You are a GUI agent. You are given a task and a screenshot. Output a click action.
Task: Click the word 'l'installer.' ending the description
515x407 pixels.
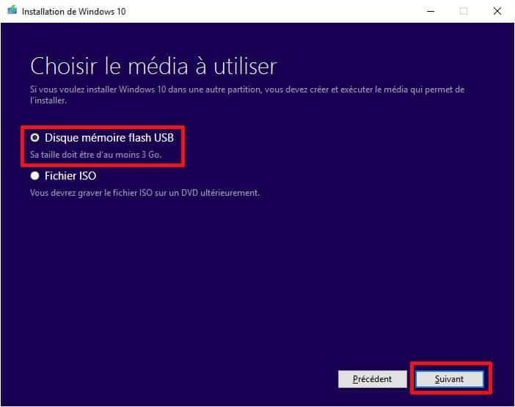tap(48, 100)
